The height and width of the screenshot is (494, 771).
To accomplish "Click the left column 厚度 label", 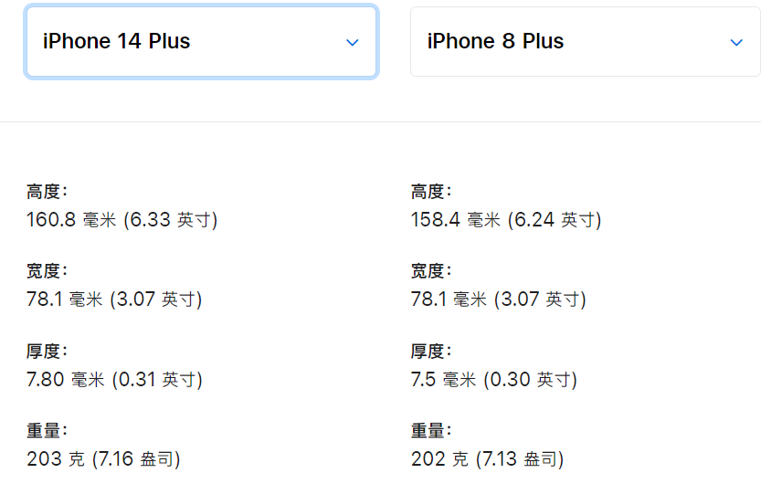I will [x=47, y=351].
